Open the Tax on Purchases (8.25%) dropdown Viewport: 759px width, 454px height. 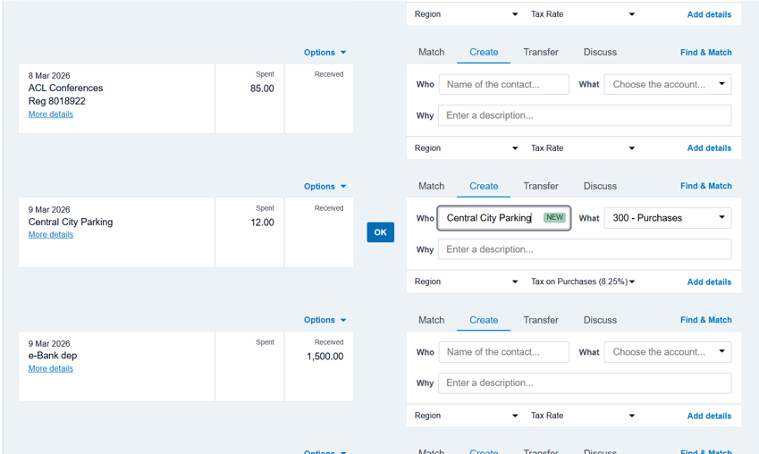click(583, 282)
